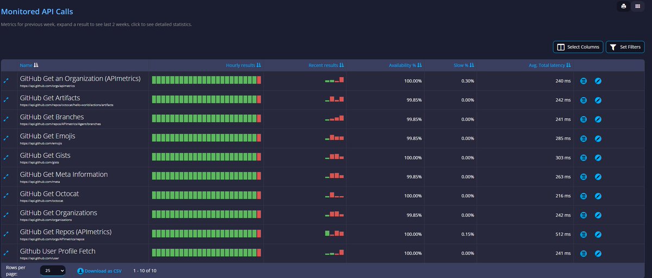This screenshot has width=652, height=278.
Task: Open results log icon for GitHub Get Repos
Action: tap(584, 235)
